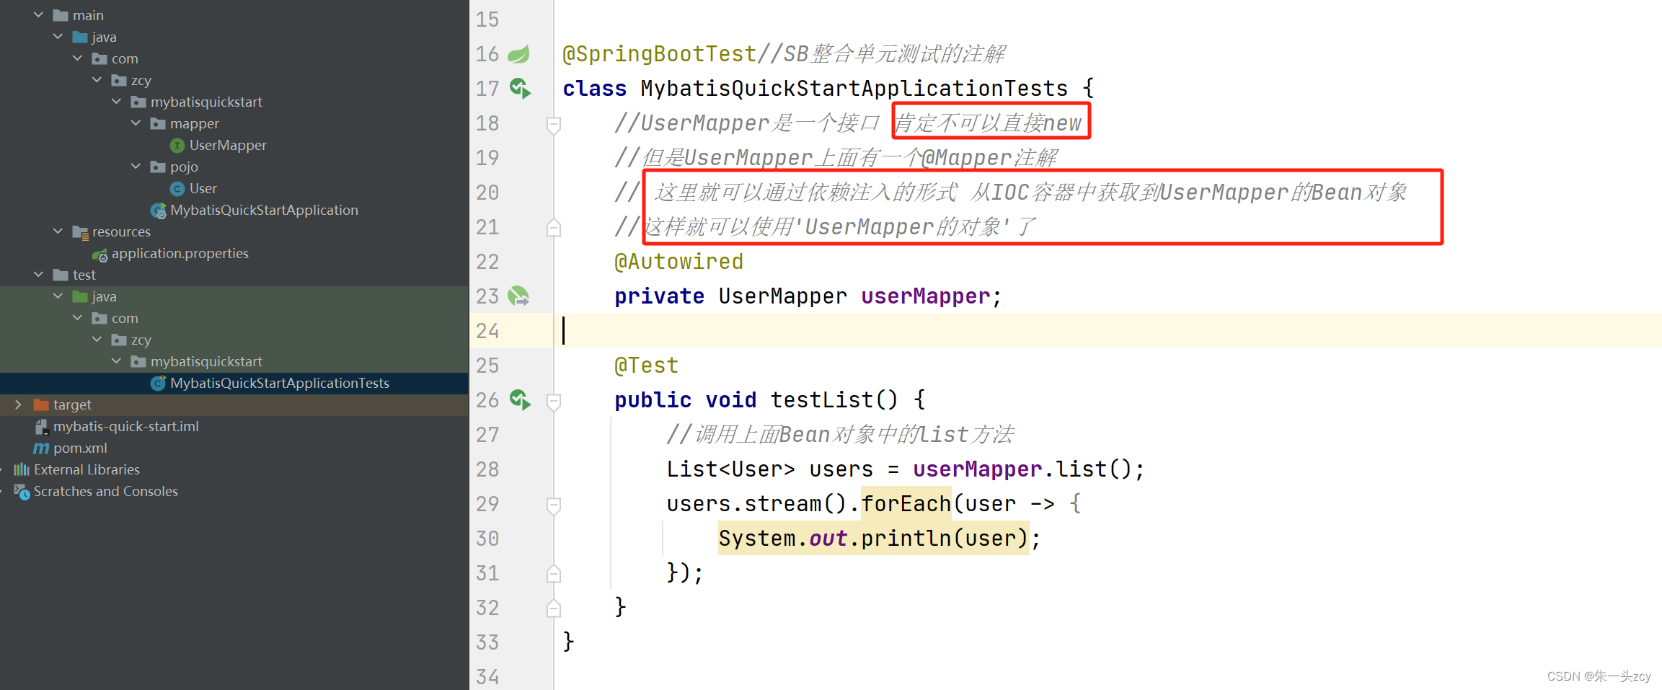Click the MybatisQuickStartApplication class icon
The width and height of the screenshot is (1662, 690).
pos(158,211)
